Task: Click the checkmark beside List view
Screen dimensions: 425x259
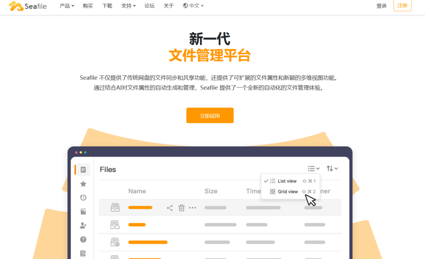Action: [266, 181]
